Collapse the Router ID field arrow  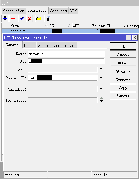[101, 78]
